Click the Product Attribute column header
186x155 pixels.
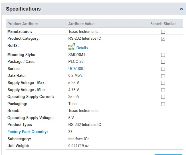pyautogui.click(x=23, y=24)
